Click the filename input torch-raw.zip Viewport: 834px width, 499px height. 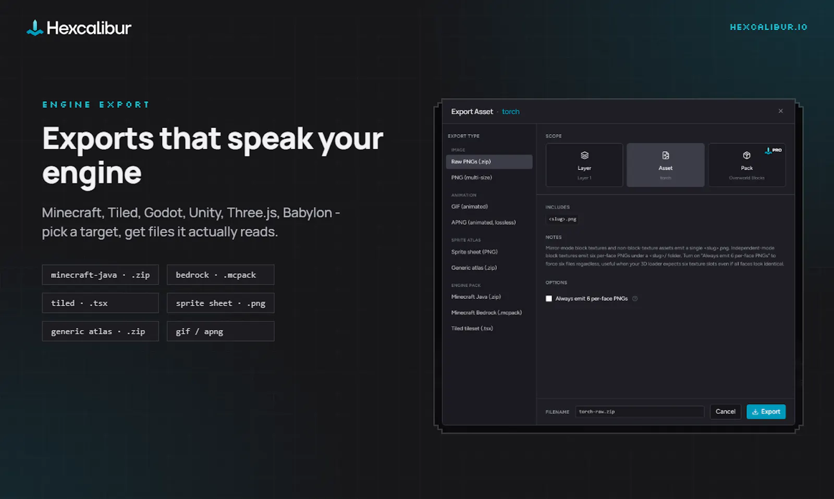click(x=640, y=411)
